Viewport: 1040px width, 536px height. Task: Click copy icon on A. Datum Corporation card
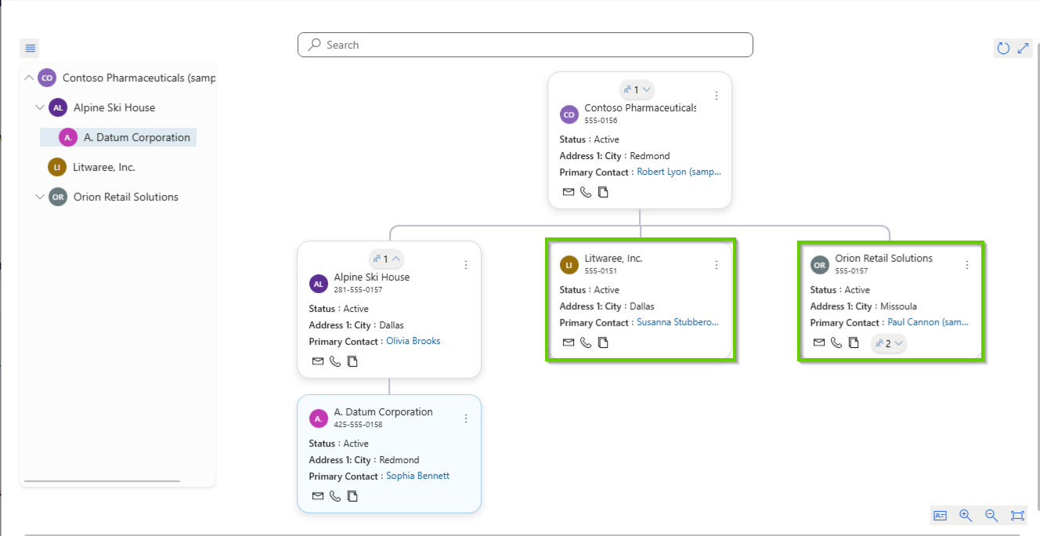click(x=352, y=496)
